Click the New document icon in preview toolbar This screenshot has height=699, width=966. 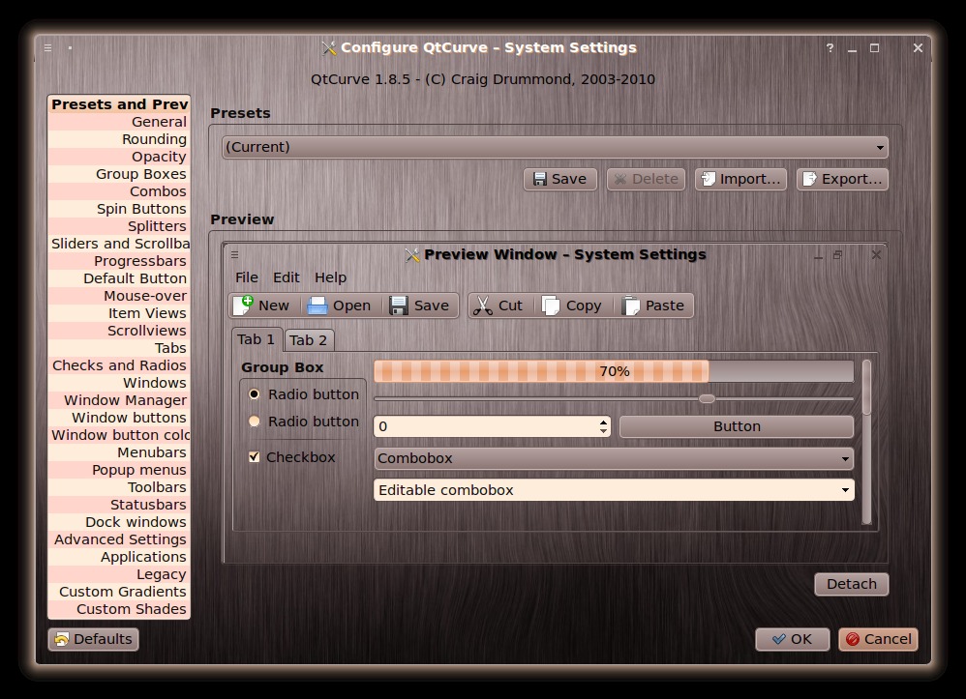pos(244,306)
